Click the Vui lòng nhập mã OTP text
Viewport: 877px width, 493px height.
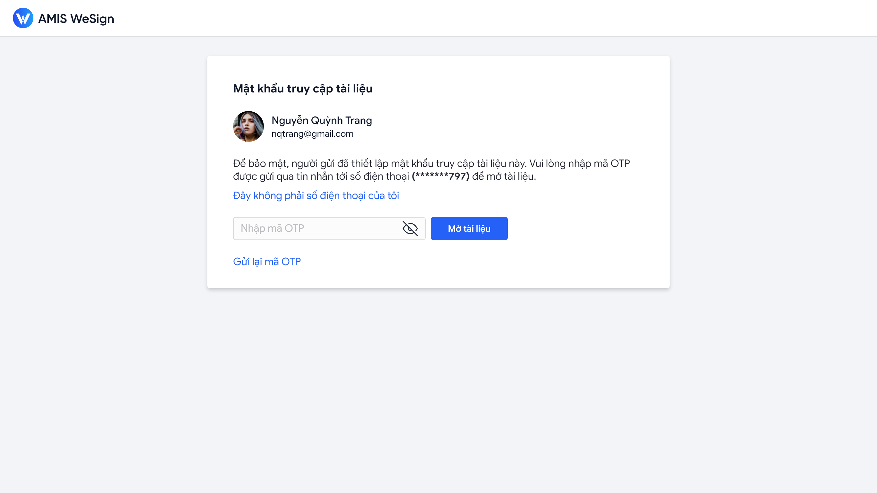pos(579,163)
